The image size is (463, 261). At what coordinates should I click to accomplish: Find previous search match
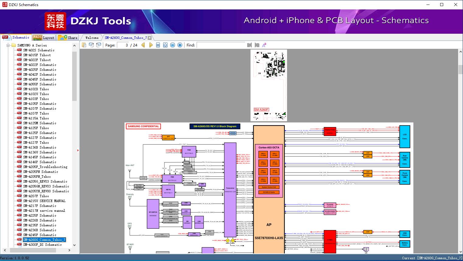pos(250,45)
